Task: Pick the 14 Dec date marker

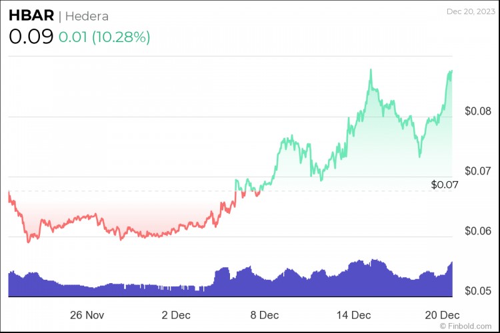Action: point(353,314)
